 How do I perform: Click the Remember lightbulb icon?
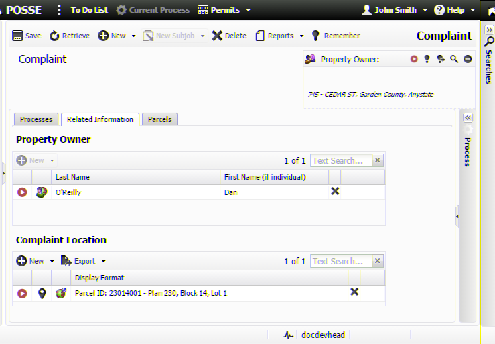316,36
